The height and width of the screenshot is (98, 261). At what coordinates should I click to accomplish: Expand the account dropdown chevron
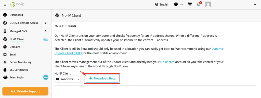(x=255, y=5)
